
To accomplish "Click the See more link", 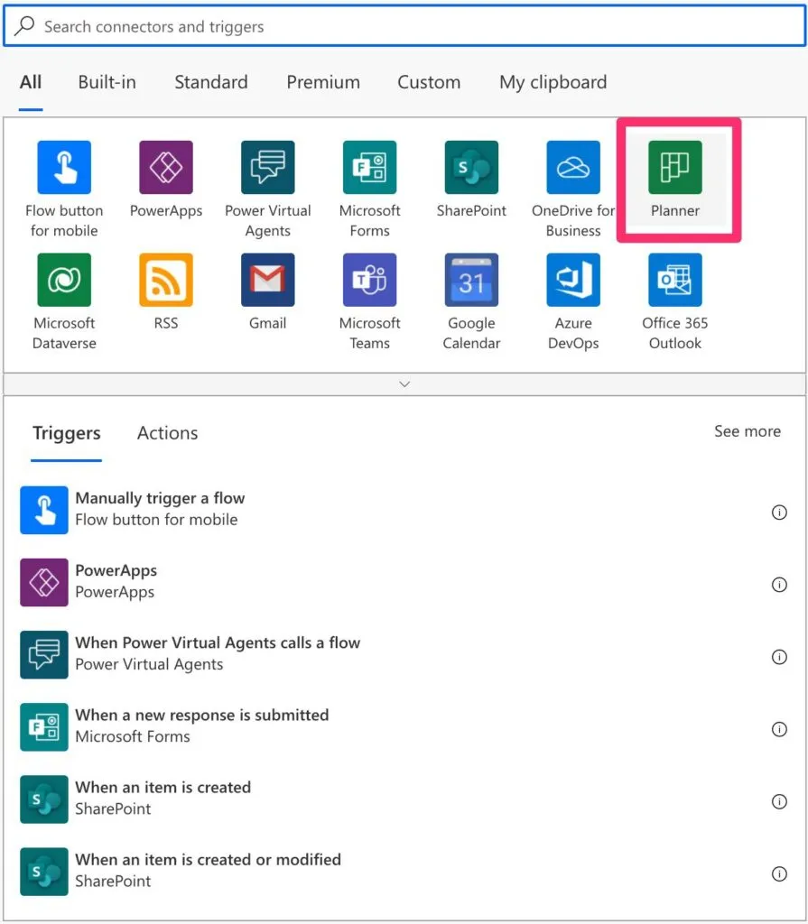I will point(747,431).
